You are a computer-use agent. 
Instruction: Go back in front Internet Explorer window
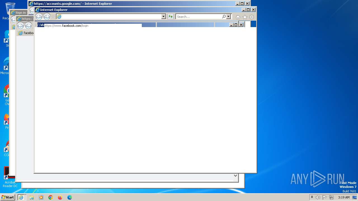[x=39, y=17]
